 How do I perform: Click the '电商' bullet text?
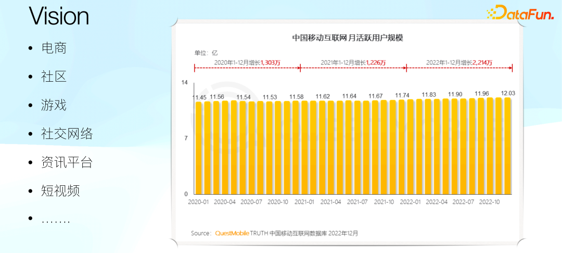(54, 48)
